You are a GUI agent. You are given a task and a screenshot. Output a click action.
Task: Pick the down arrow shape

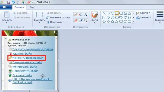click(104, 21)
